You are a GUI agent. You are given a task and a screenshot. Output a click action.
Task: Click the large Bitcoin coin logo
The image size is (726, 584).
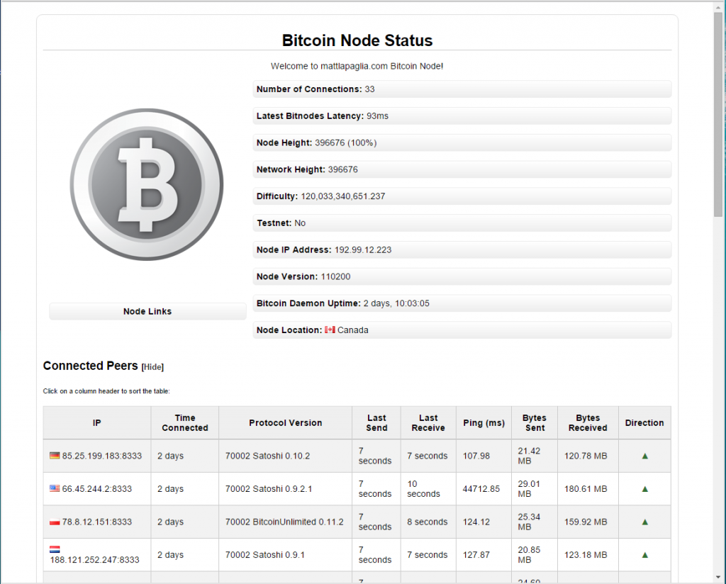[x=147, y=185]
